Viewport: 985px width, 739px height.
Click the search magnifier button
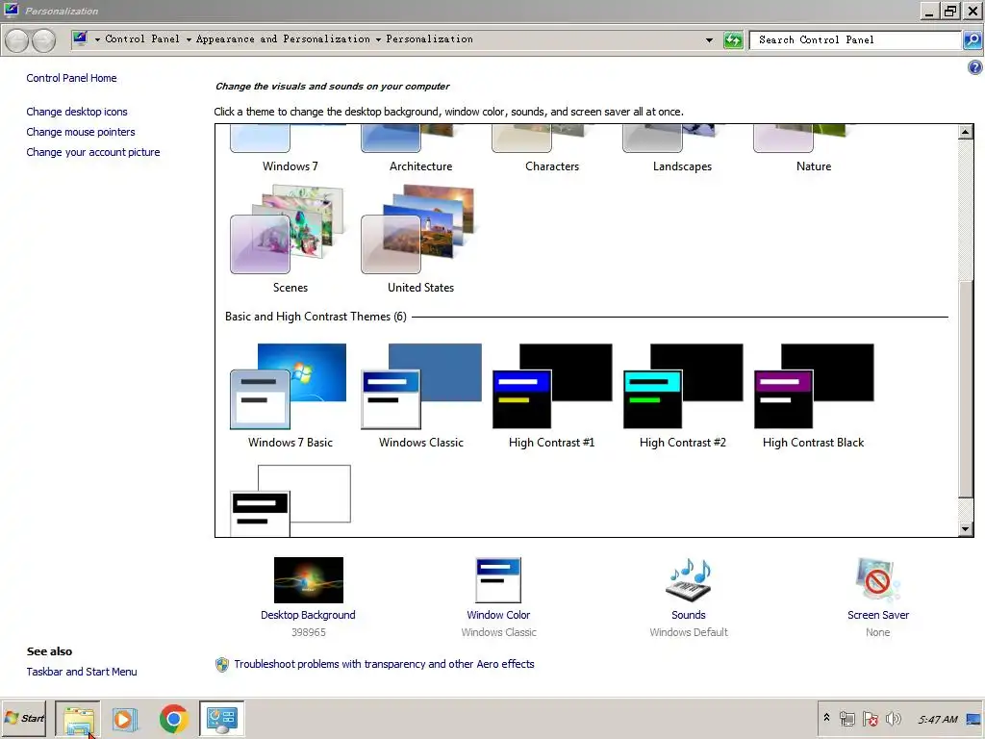coord(972,40)
